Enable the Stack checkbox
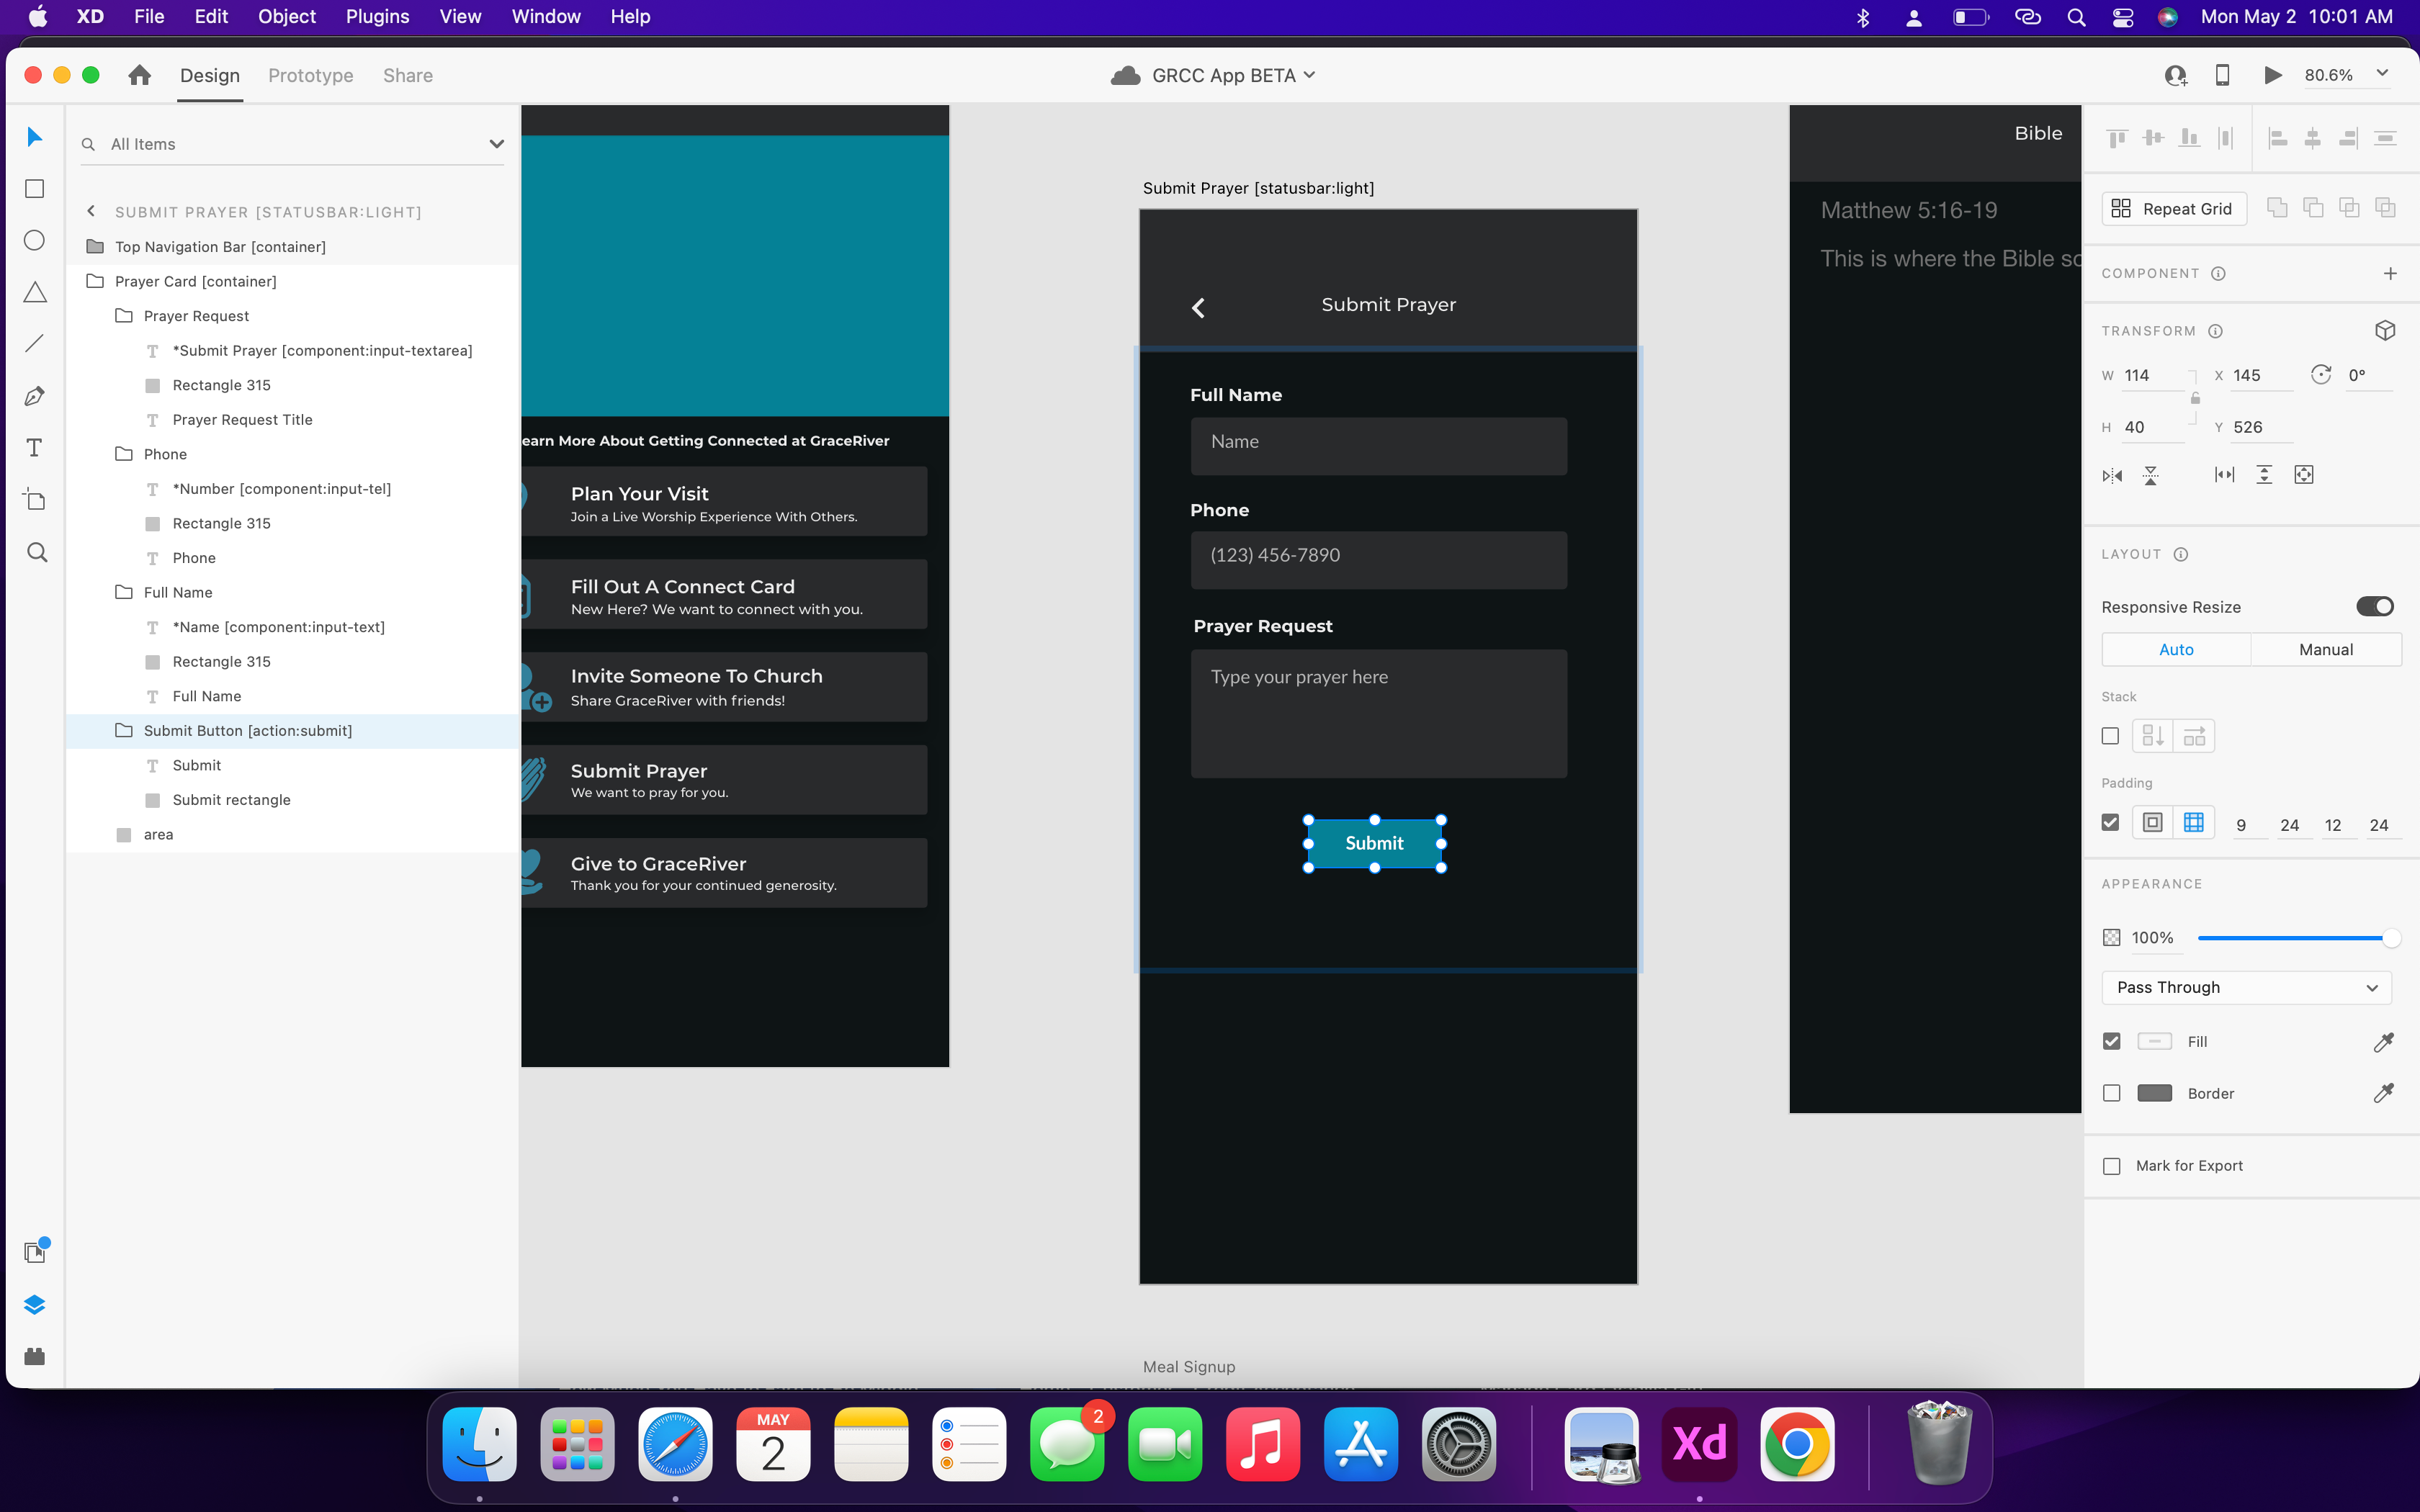 (x=2111, y=736)
